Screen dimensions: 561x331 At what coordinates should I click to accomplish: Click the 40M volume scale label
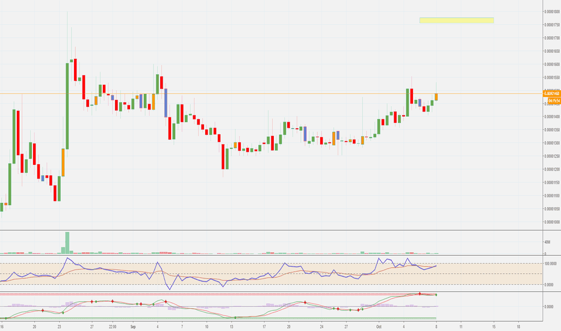click(547, 243)
